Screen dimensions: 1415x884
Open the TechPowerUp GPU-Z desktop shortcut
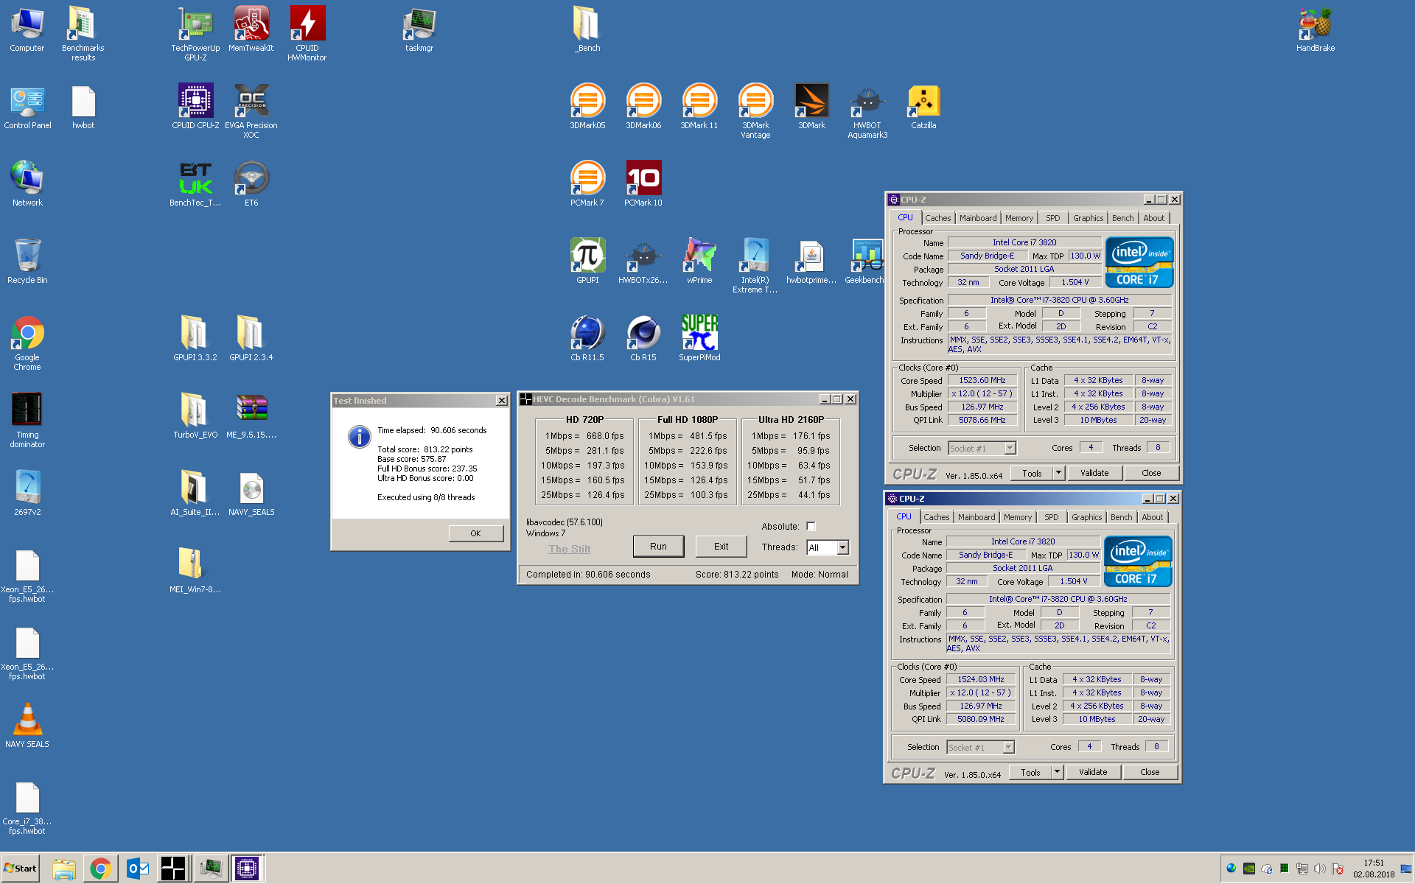[195, 33]
